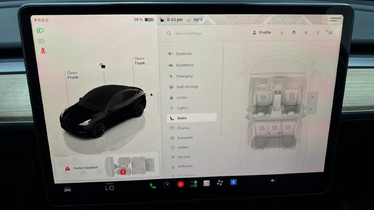Open the Display settings
The image size is (374, 210).
[x=180, y=128]
